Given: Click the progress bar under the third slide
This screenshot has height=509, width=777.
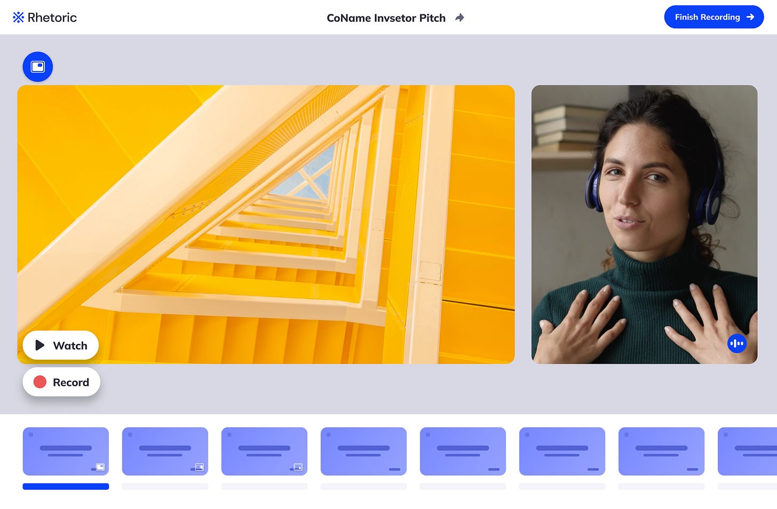Looking at the screenshot, I should (x=264, y=487).
